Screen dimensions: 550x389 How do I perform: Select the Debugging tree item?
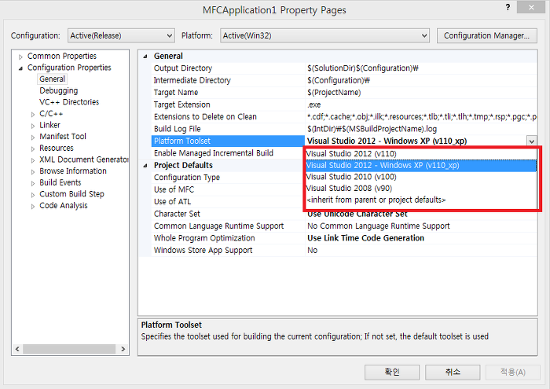tap(59, 90)
